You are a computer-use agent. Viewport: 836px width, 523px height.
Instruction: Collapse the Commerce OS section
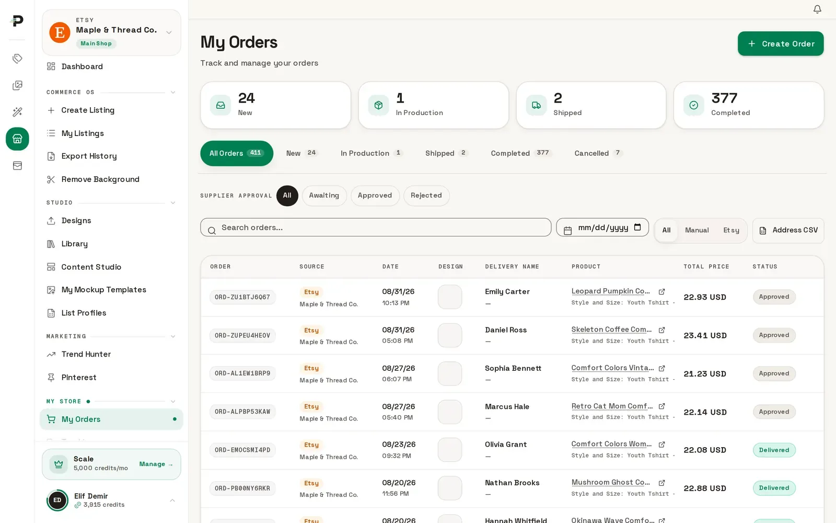(173, 93)
